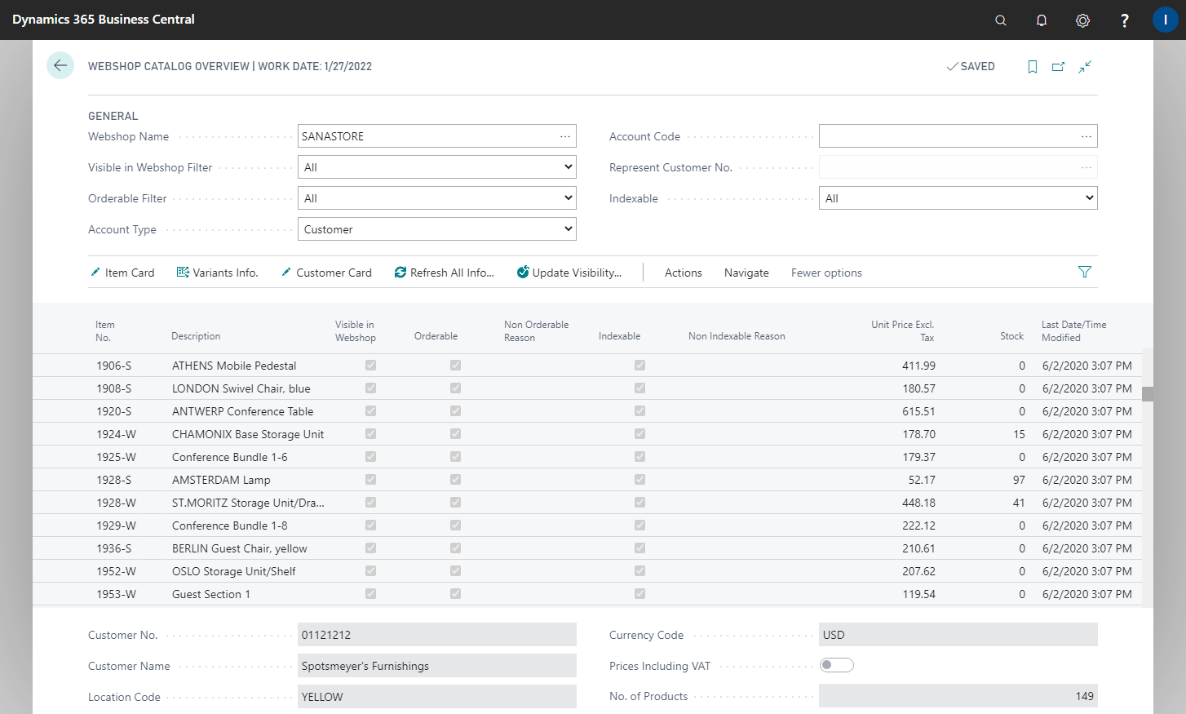Toggle Visible in Webshop for 1924-W
1186x714 pixels.
pos(371,434)
